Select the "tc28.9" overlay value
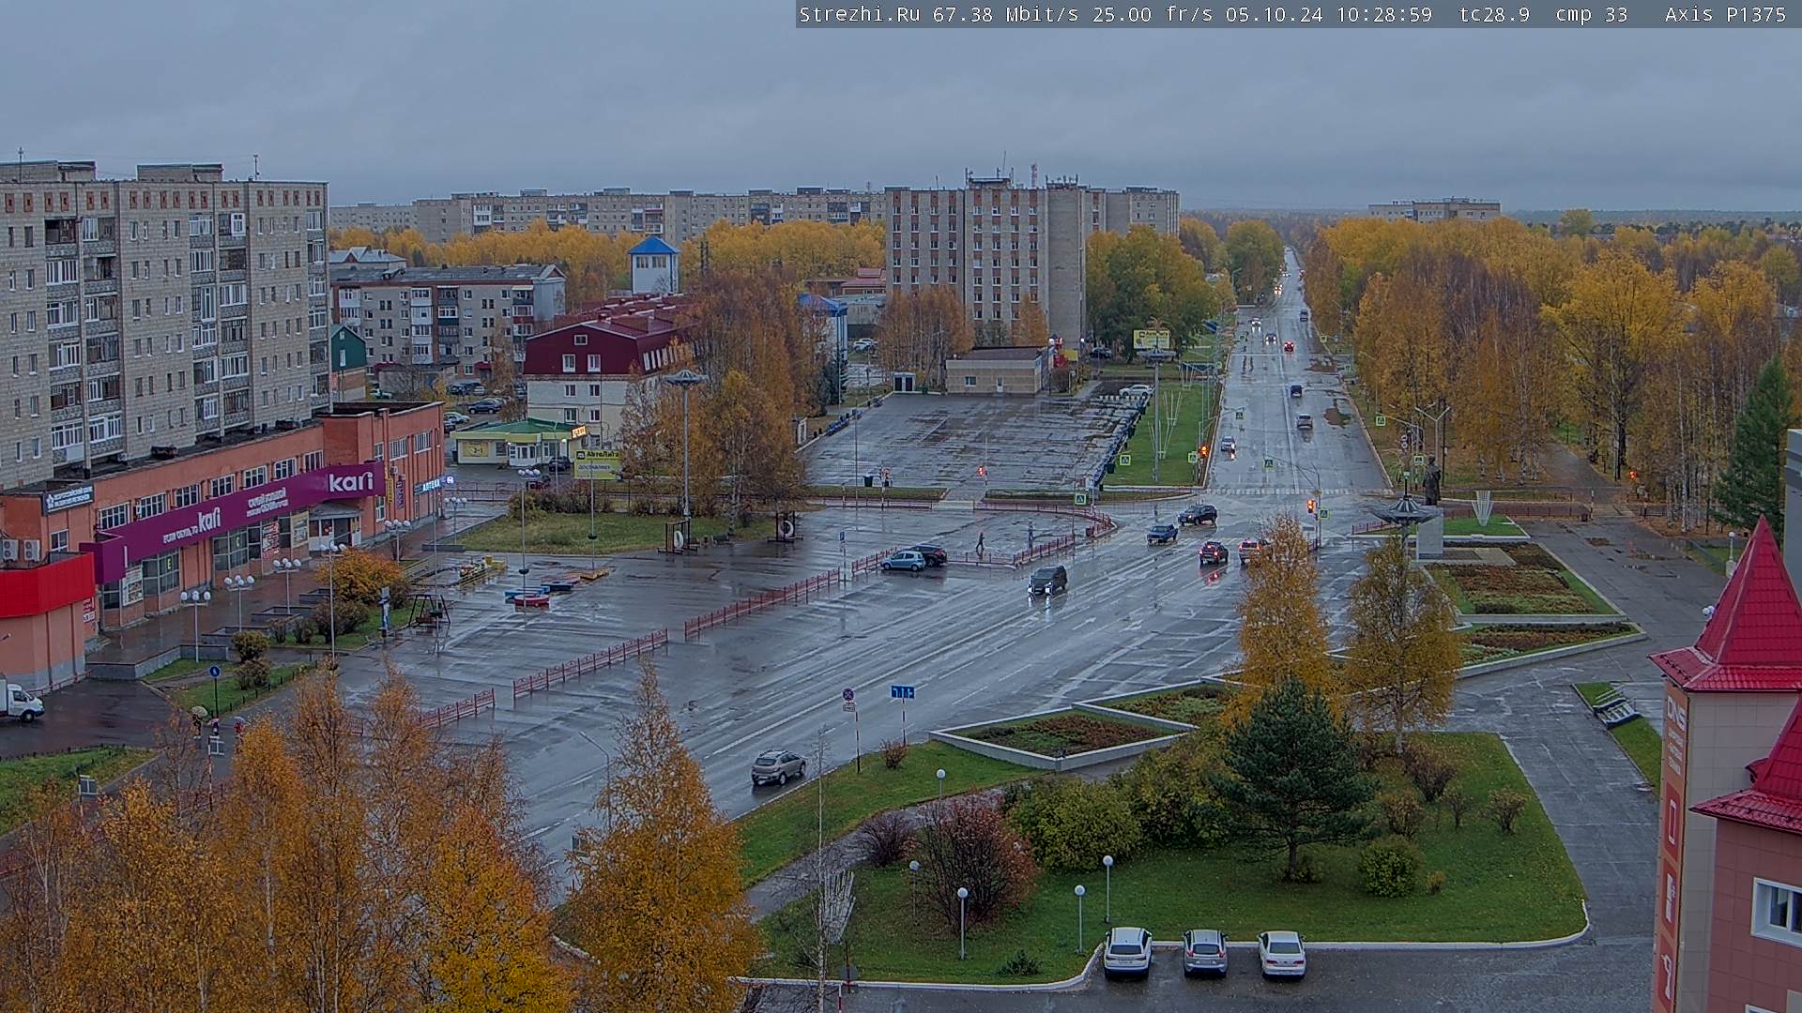The height and width of the screenshot is (1013, 1802). coord(1495,14)
